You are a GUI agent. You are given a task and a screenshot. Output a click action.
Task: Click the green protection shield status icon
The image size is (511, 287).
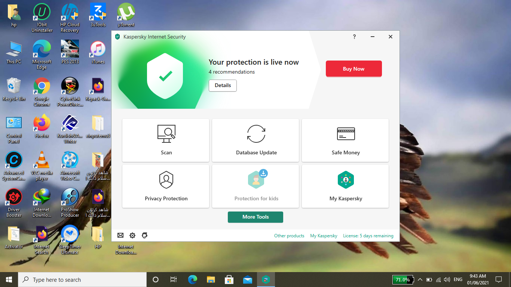point(165,76)
